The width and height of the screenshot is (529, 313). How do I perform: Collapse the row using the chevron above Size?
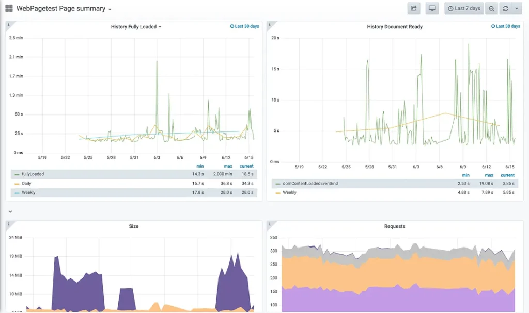[x=10, y=211]
